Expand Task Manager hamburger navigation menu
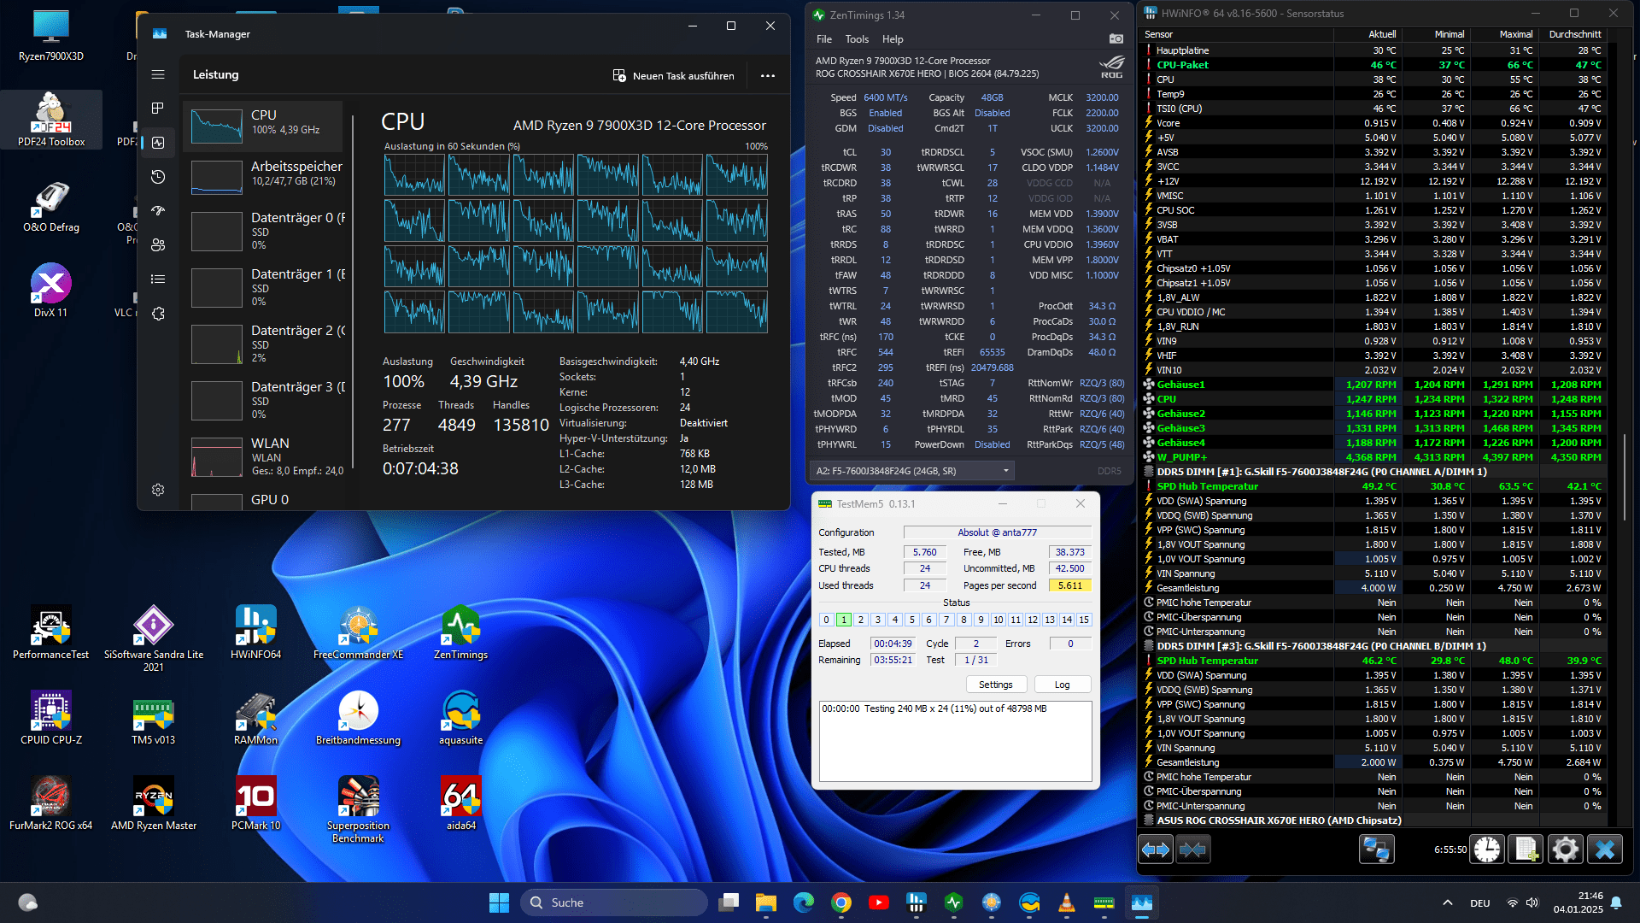Viewport: 1640px width, 923px height. pos(158,75)
